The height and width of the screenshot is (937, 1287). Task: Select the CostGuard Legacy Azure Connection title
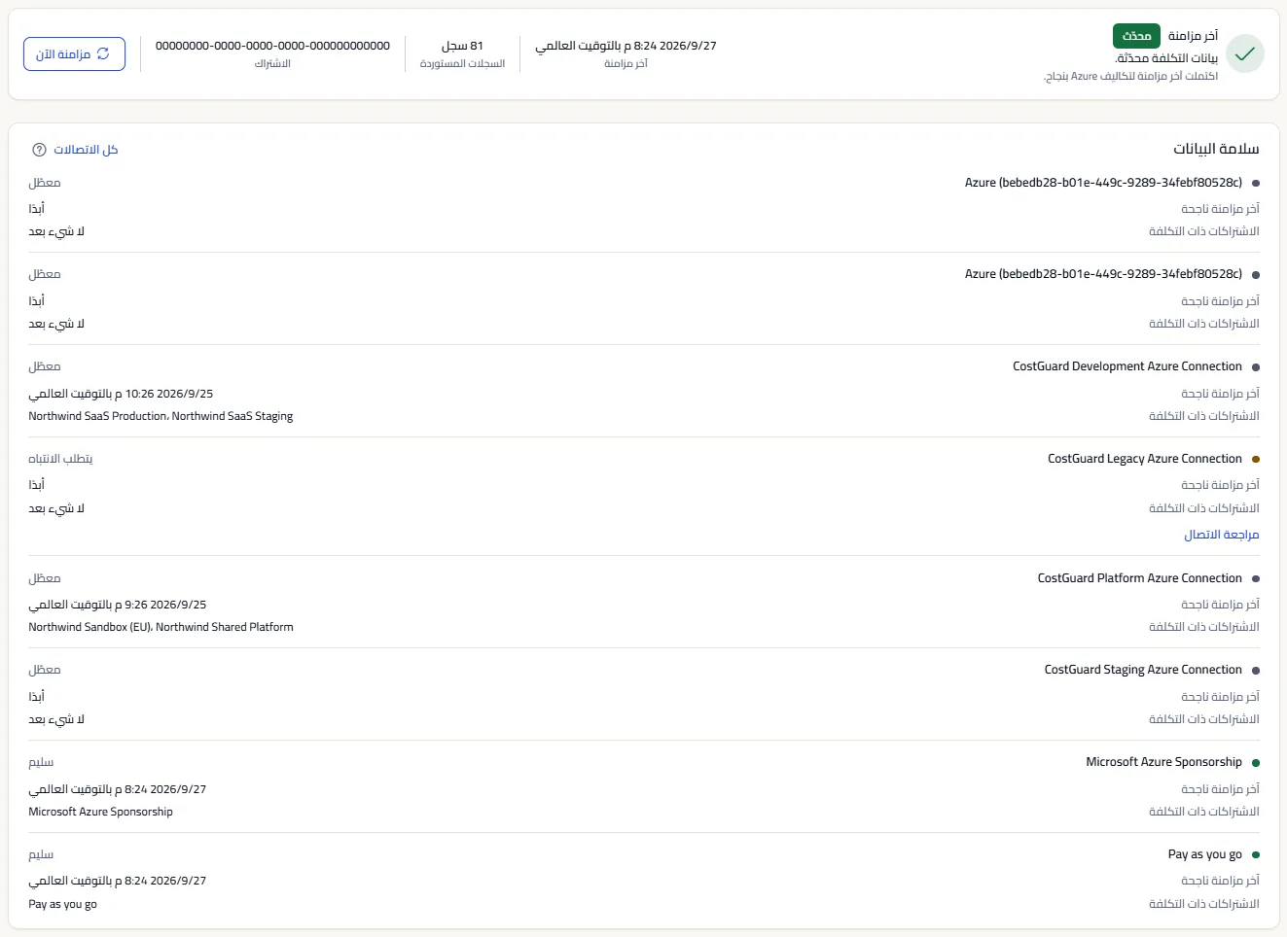click(x=1145, y=459)
